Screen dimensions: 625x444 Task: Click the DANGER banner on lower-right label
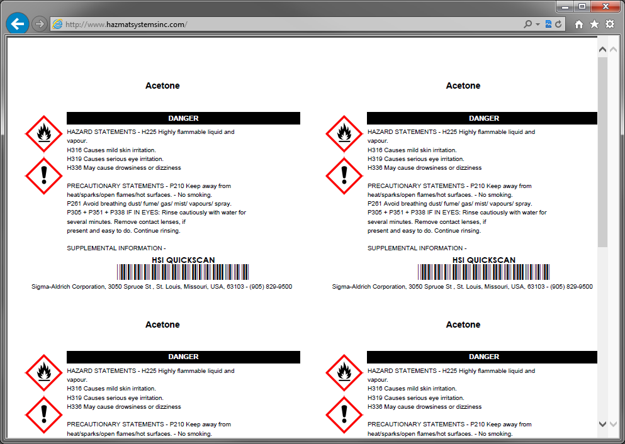482,357
